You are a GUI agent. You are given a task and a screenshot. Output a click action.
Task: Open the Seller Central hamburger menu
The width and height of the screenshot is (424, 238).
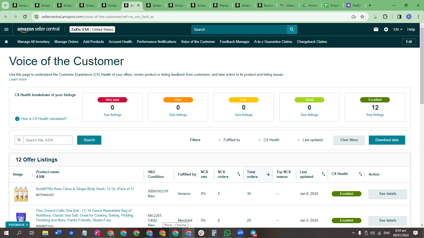pos(6,29)
